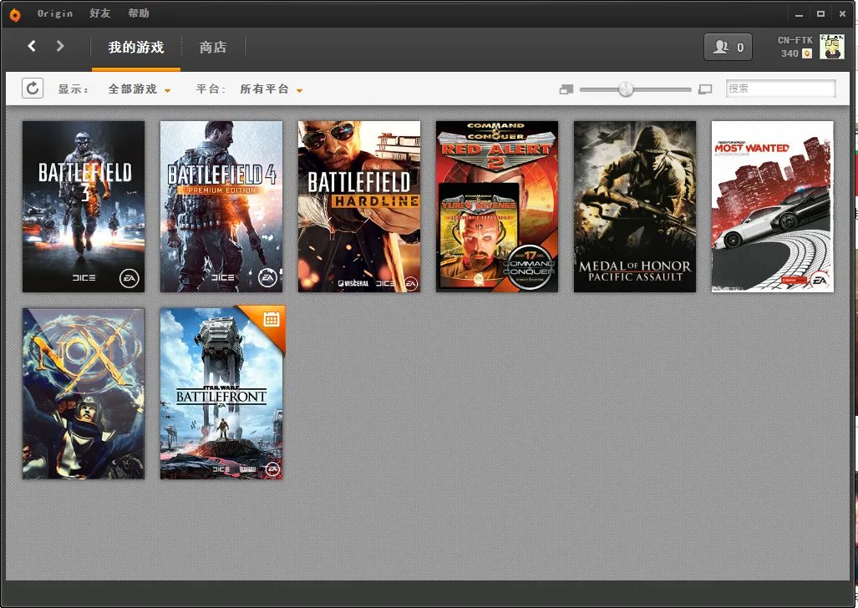The height and width of the screenshot is (608, 858).
Task: Click the Origin logo icon
Action: (x=15, y=14)
